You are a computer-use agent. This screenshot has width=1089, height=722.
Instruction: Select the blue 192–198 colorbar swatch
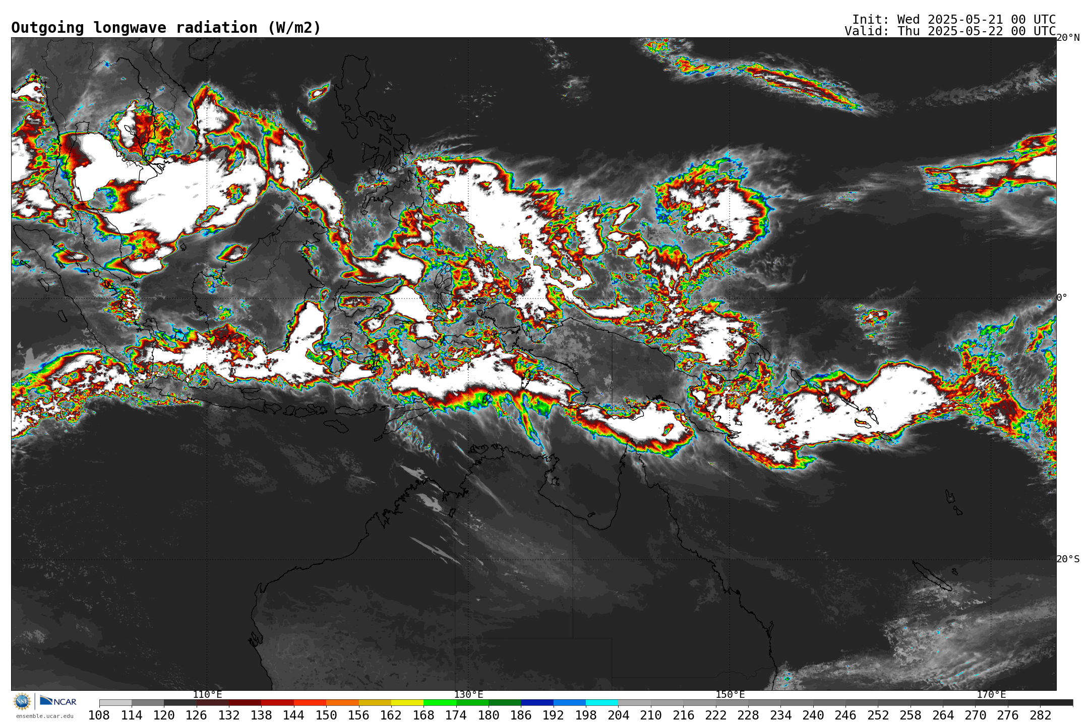pos(569,703)
